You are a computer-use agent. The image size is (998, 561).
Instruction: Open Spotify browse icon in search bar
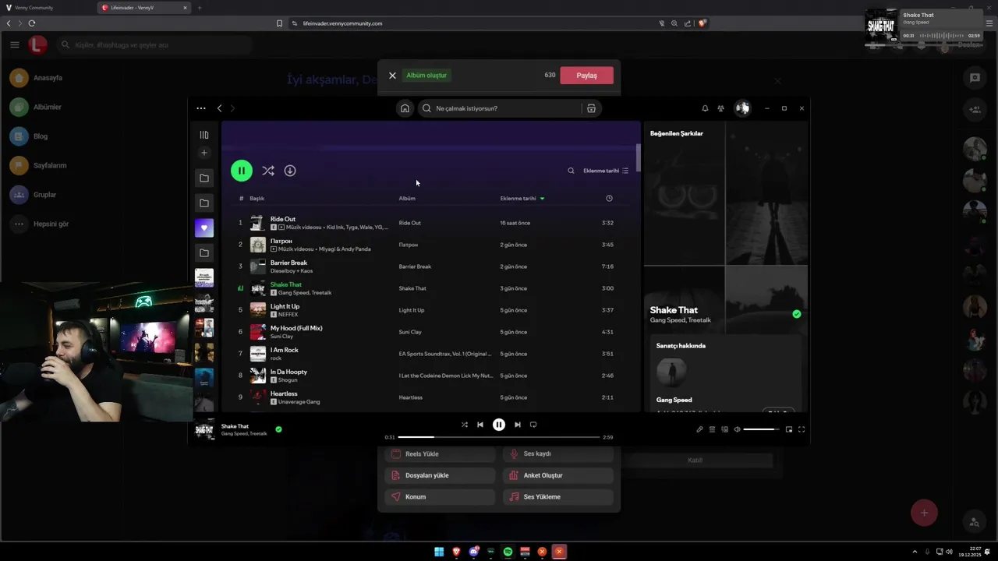(591, 108)
